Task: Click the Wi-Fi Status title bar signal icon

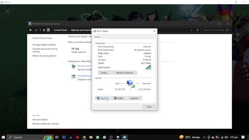Action: tap(95, 31)
